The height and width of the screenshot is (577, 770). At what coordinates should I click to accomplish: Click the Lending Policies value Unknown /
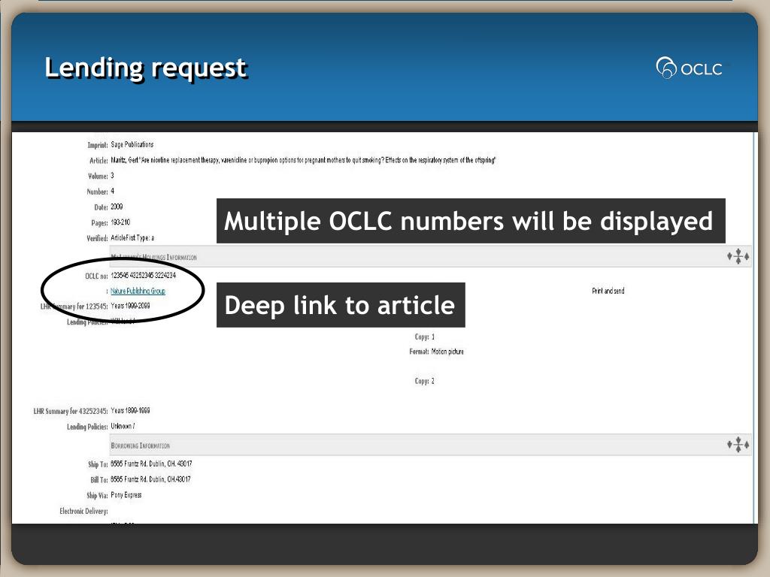(x=123, y=427)
